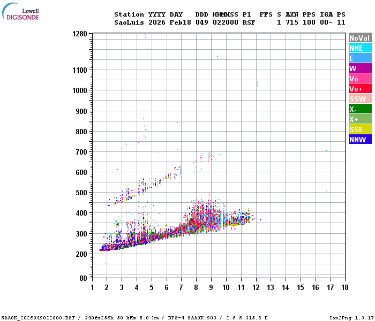
Task: Click the 1 MHz frequency axis label
Action: pos(92,287)
